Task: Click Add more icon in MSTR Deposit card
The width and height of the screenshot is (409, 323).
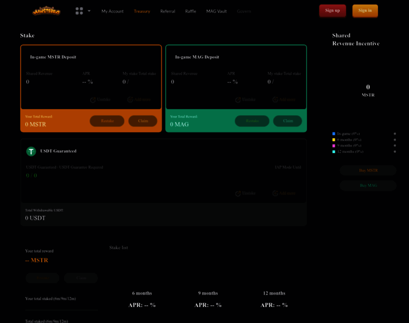Action: [x=130, y=100]
